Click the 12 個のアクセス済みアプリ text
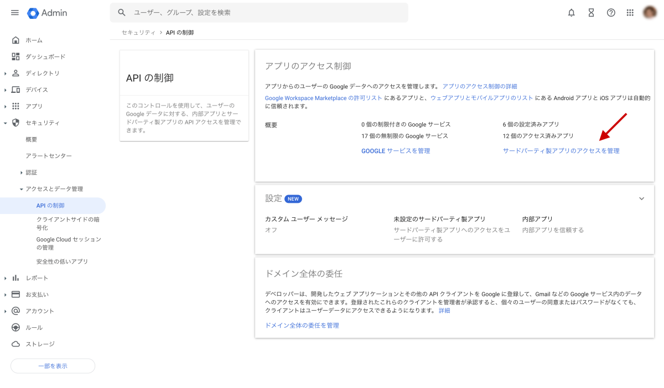Screen dimensions: 664x388 (538, 136)
